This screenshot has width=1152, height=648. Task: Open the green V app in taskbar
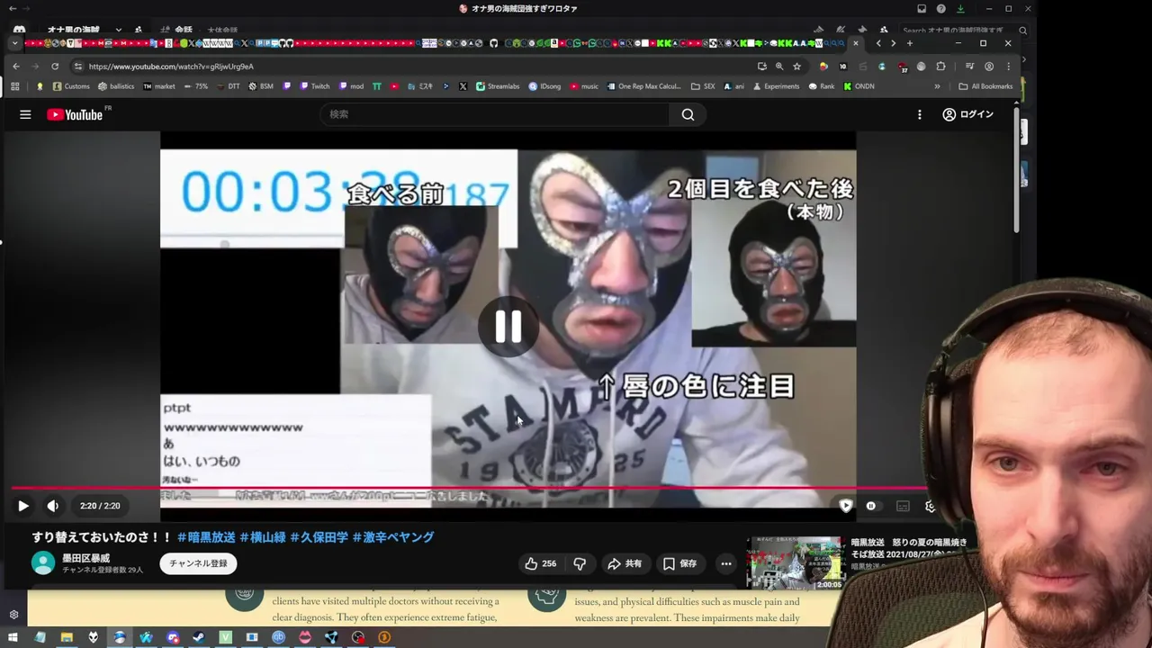tap(226, 637)
